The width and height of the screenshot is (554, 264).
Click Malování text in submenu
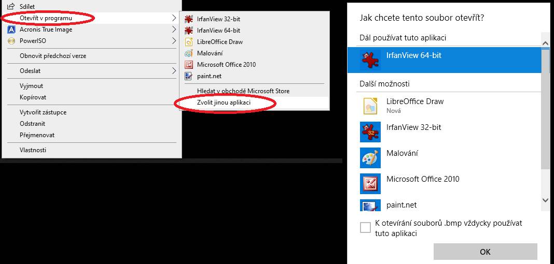tap(210, 53)
